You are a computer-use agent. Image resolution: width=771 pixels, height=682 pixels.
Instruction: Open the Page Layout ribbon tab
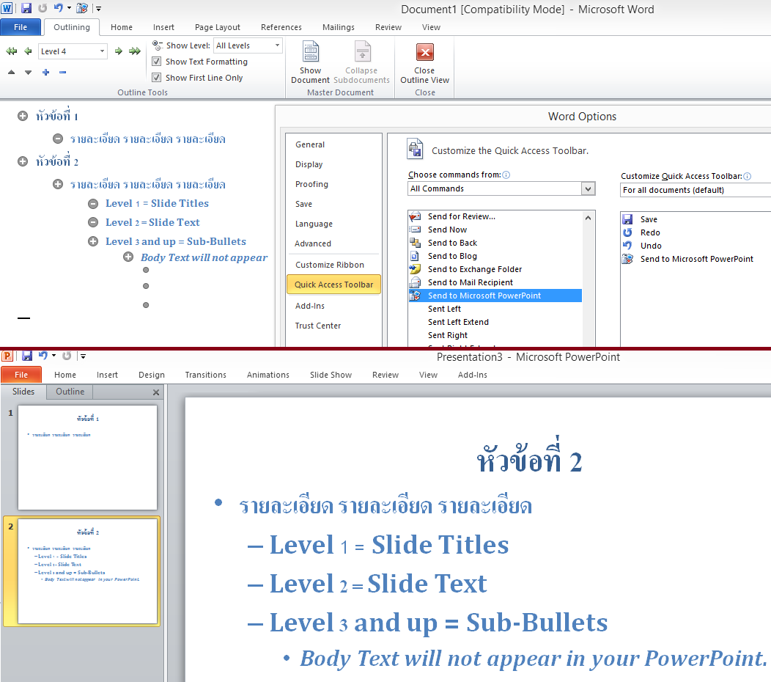tap(217, 27)
